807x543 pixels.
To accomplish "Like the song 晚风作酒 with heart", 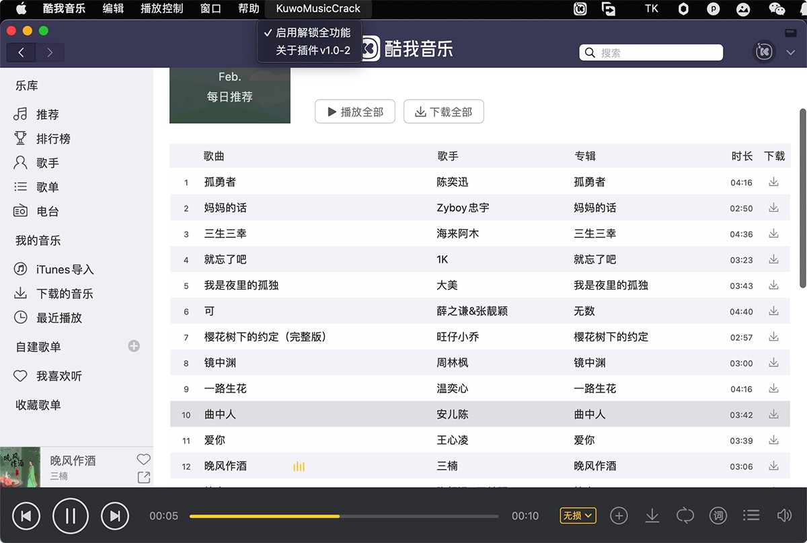I will tap(143, 460).
